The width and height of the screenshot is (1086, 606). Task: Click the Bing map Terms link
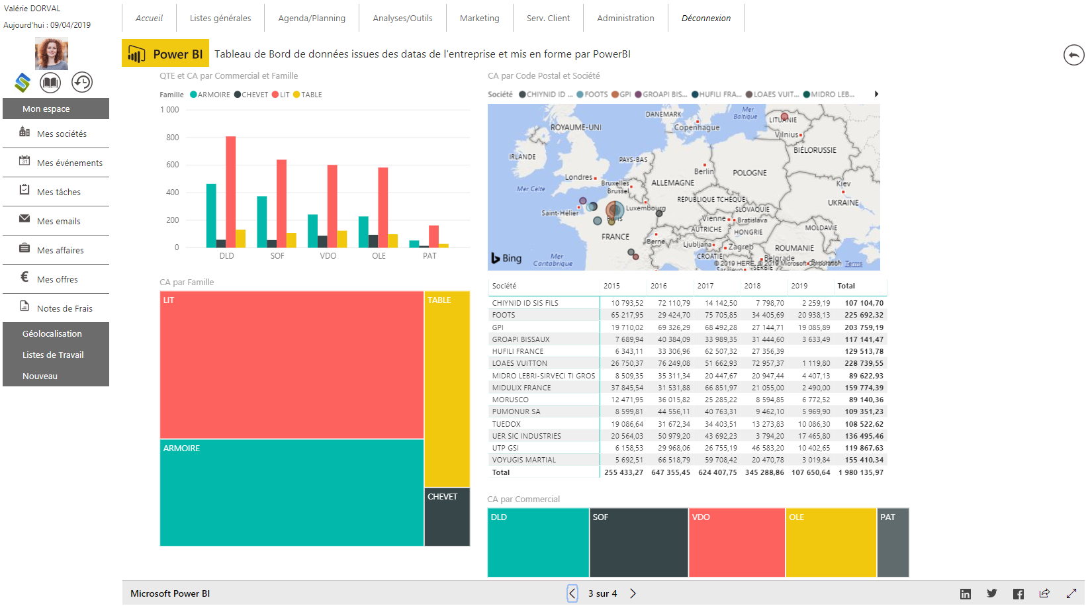pos(854,264)
